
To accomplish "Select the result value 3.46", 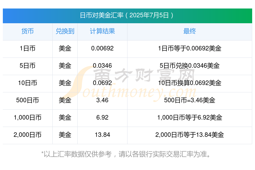I will click(x=102, y=100).
